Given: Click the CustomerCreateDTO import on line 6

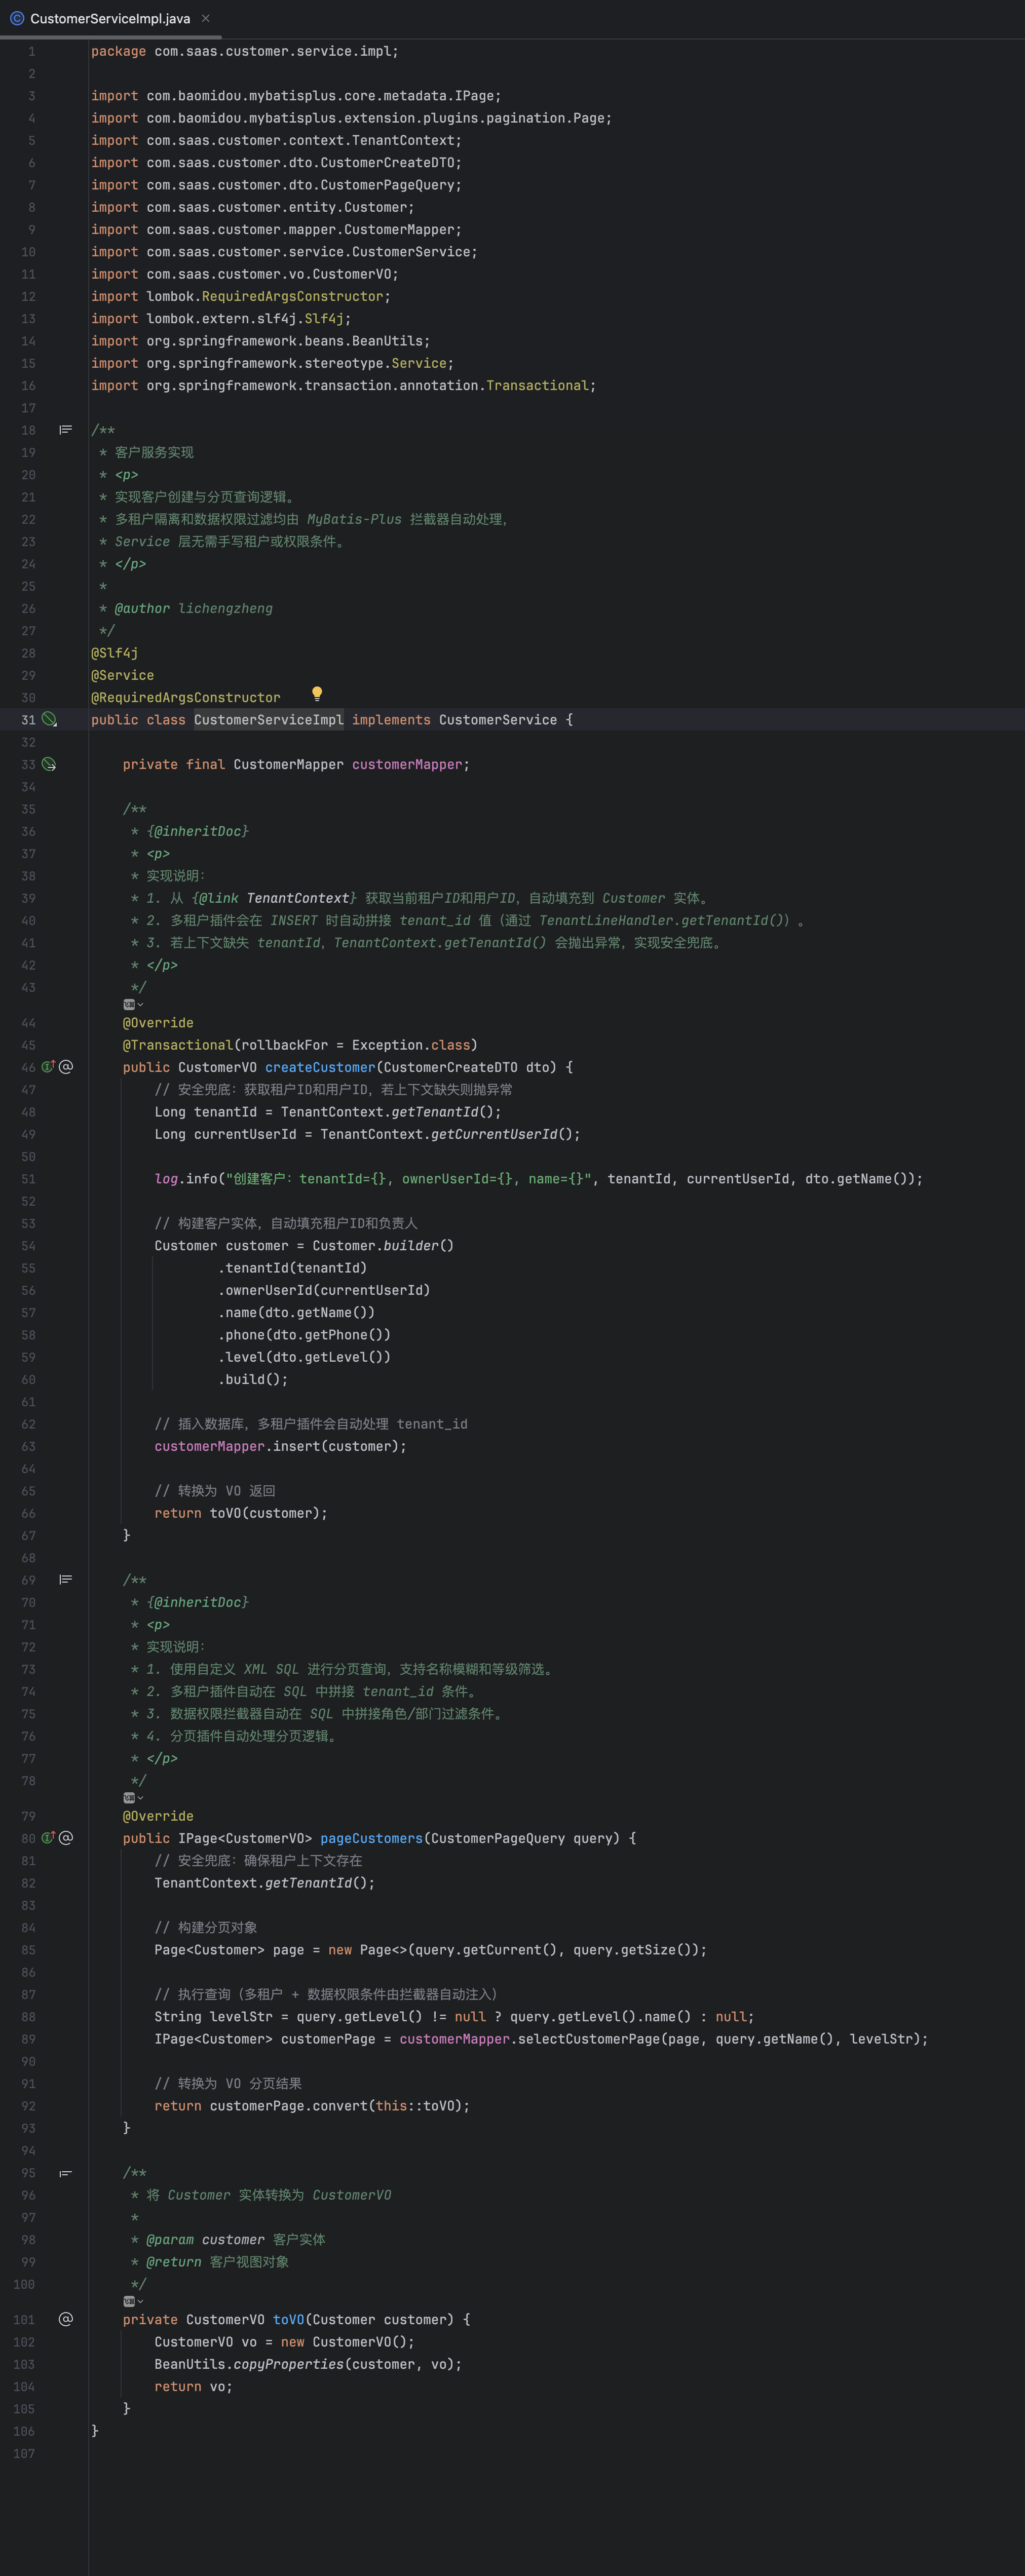Looking at the screenshot, I should click(387, 163).
